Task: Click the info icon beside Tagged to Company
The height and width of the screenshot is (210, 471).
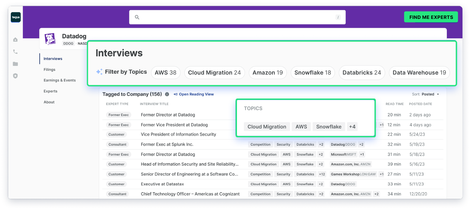Action: coord(167,94)
